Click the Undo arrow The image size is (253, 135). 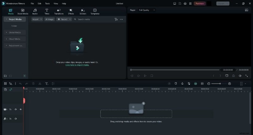click(x=20, y=84)
